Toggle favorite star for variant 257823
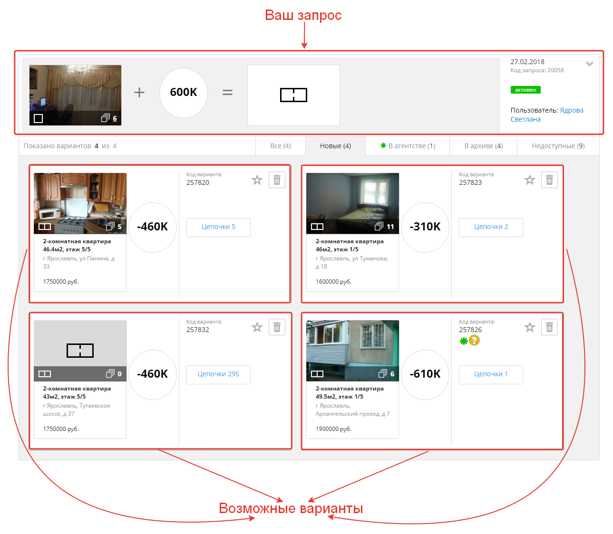 (x=529, y=180)
